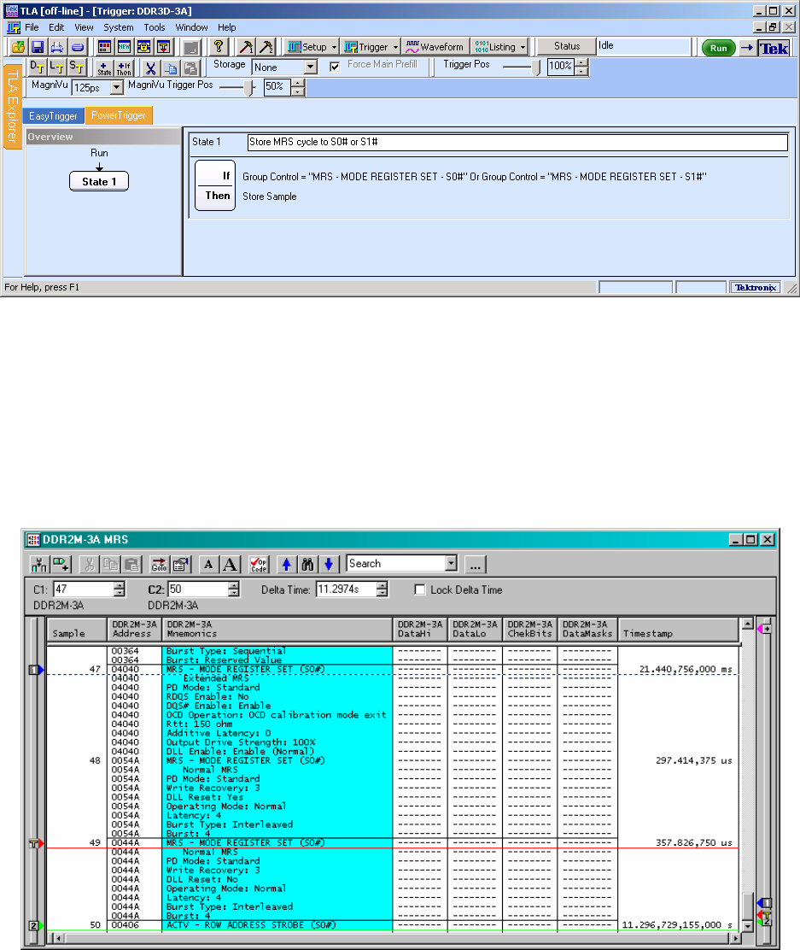Click the blue down arrow search forward
Screen dimensions: 800x950
pyautogui.click(x=329, y=565)
